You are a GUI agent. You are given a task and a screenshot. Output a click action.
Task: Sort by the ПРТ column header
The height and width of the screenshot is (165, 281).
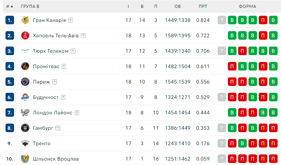[203, 7]
